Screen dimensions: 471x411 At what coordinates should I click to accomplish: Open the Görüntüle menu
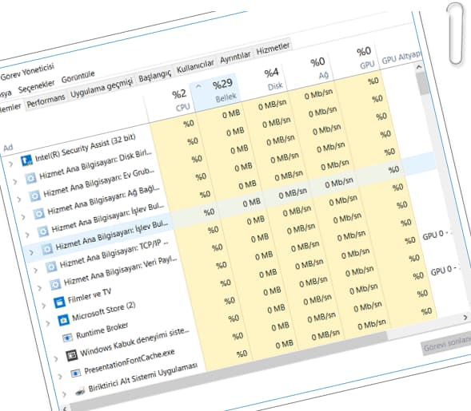click(78, 77)
